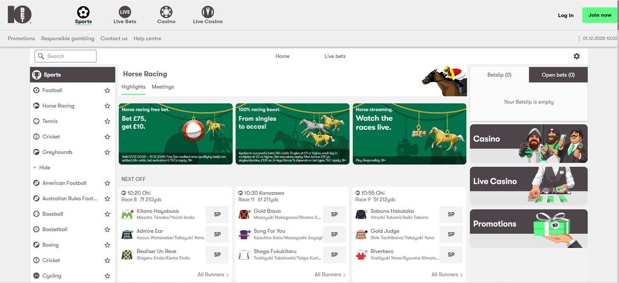Open the Casino promo tile
Screen dimensions: 619x283
[x=529, y=144]
